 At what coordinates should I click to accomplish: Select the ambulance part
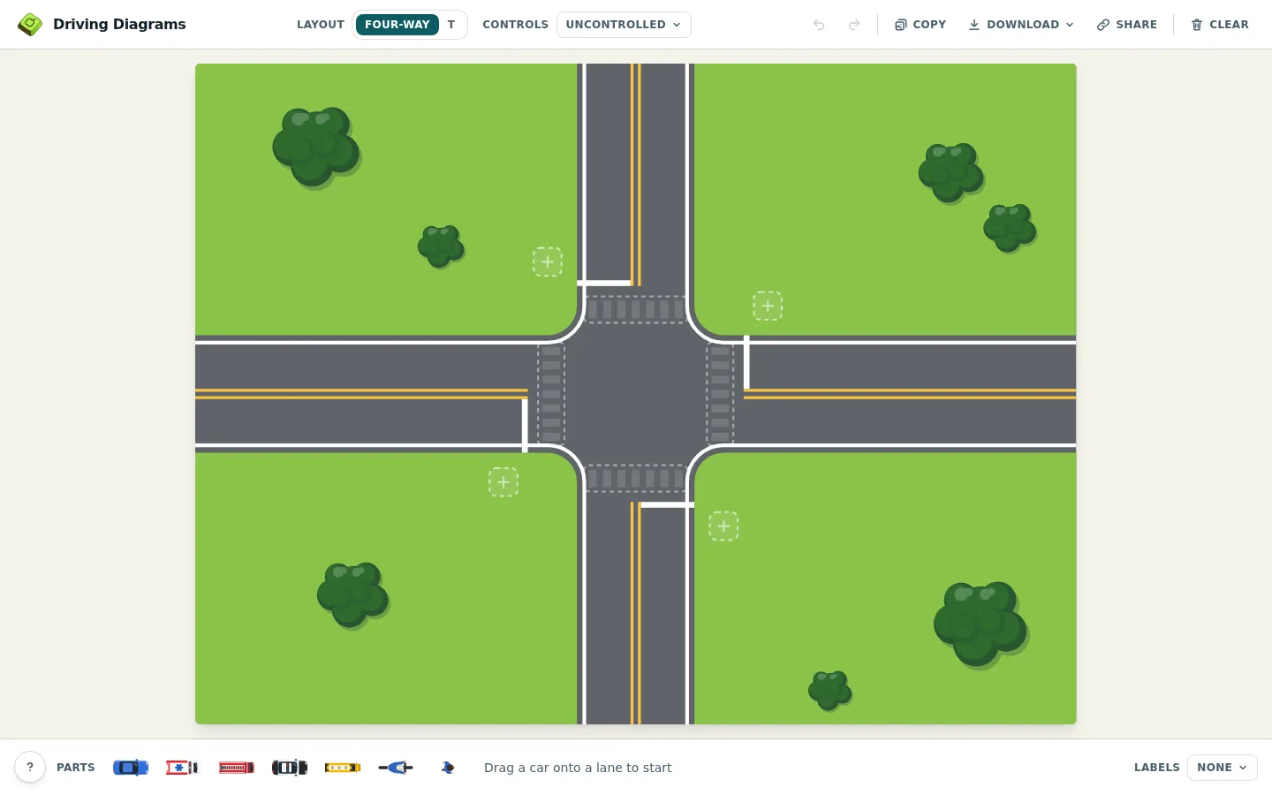point(183,768)
